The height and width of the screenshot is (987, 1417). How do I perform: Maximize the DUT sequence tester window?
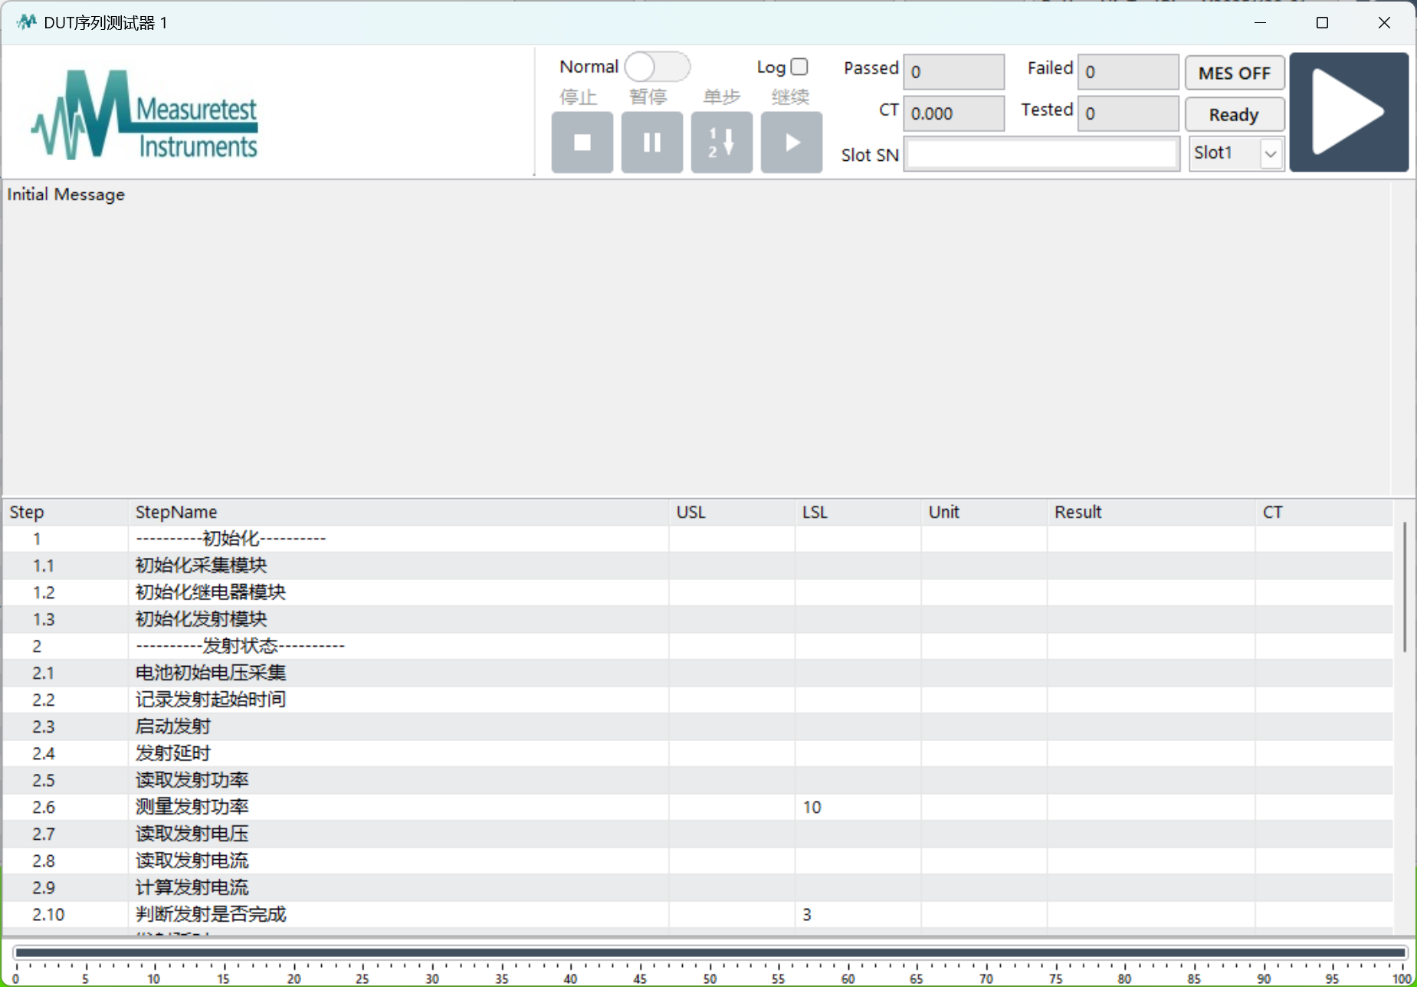click(x=1322, y=23)
